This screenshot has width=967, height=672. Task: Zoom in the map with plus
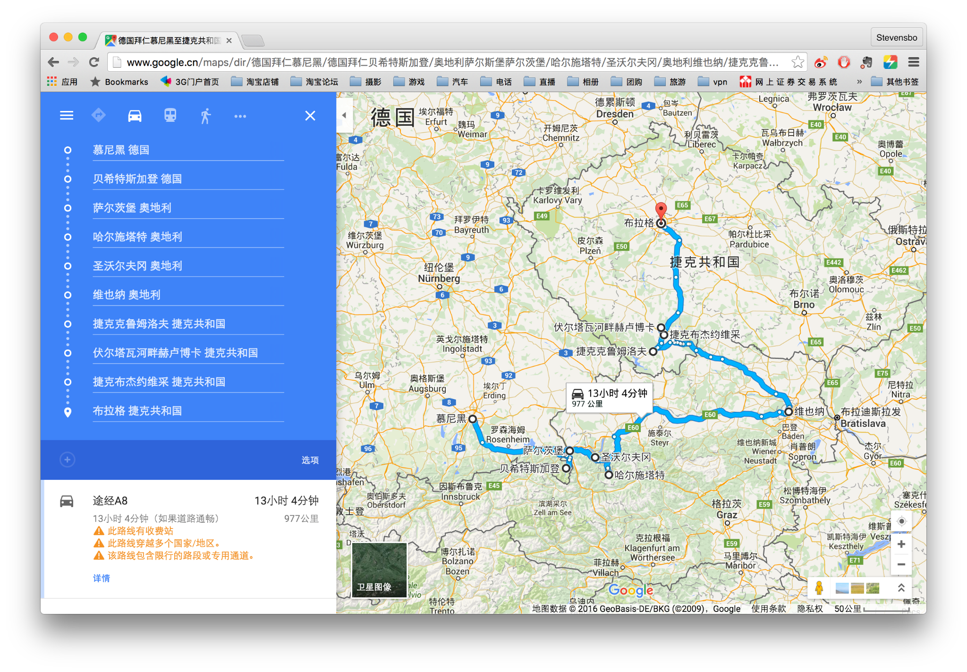(x=901, y=544)
